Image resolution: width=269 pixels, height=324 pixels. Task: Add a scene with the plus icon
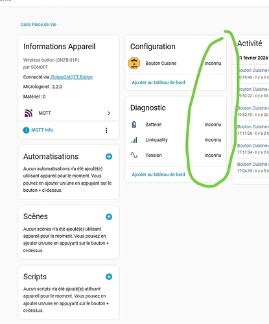pos(109,216)
